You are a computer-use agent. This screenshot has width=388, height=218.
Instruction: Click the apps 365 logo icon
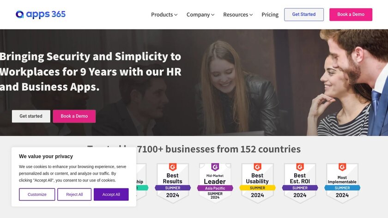19,14
